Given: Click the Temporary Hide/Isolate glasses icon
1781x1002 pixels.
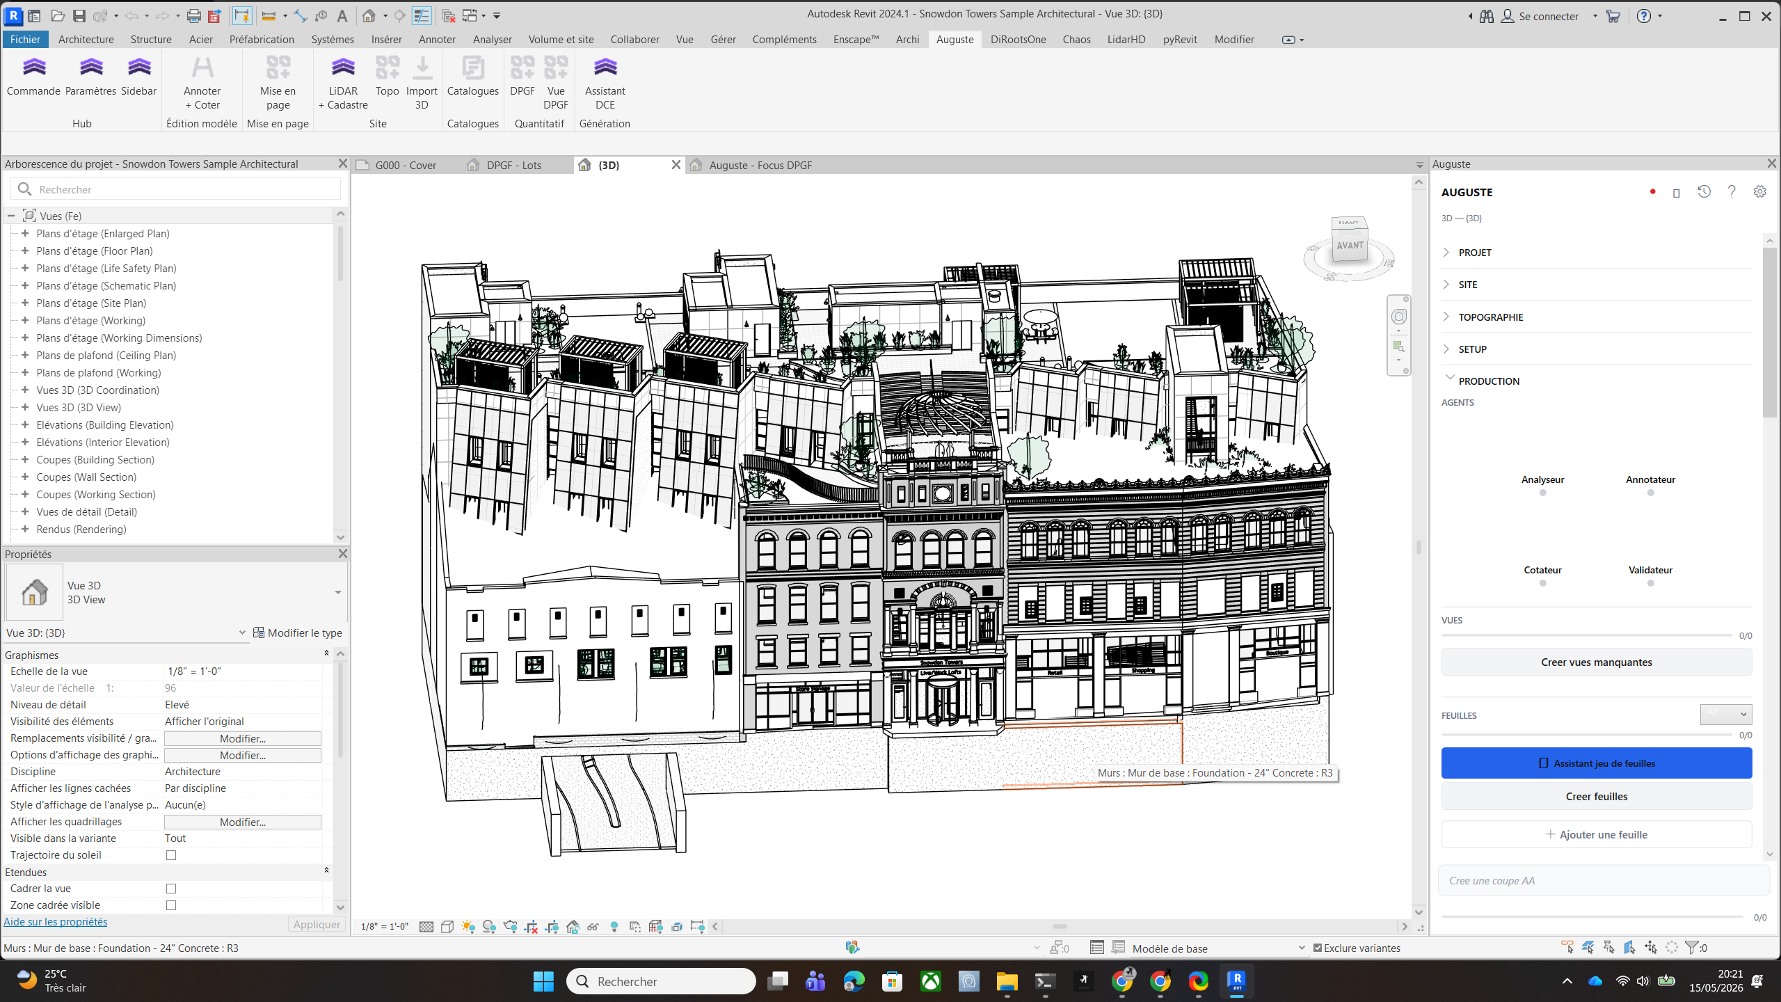Looking at the screenshot, I should tap(593, 927).
